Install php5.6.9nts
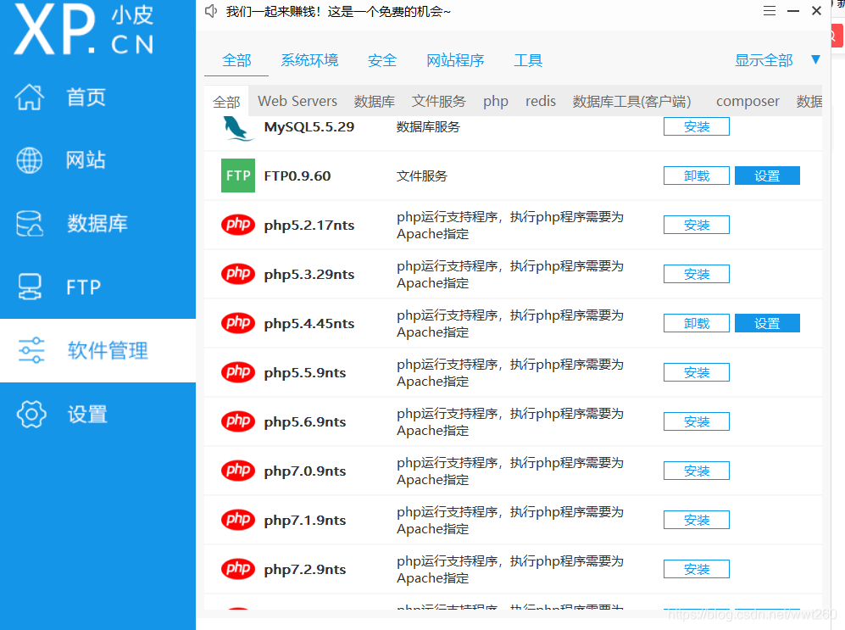This screenshot has height=630, width=845. 697,421
